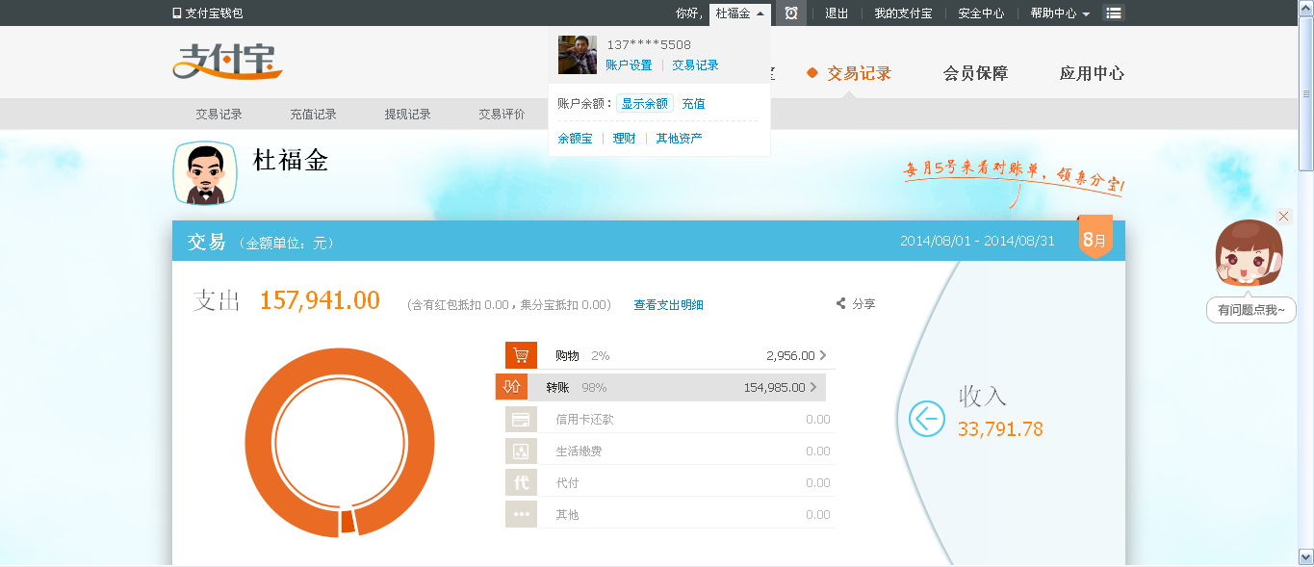Click the 转账 transfer arrows icon
1314x567 pixels.
coord(511,387)
